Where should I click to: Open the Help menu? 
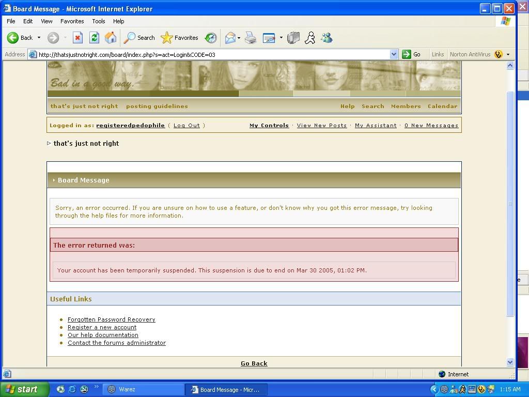[x=118, y=21]
